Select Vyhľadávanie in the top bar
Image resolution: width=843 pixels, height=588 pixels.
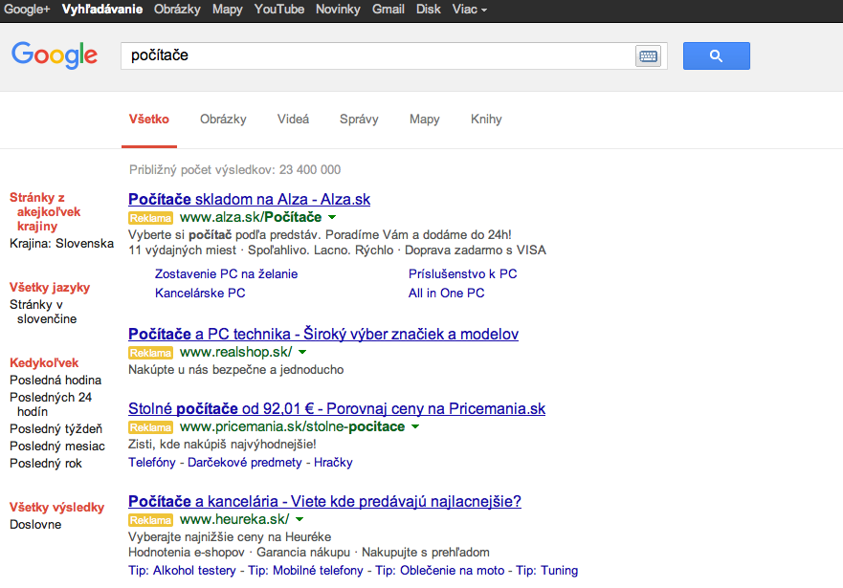[102, 10]
